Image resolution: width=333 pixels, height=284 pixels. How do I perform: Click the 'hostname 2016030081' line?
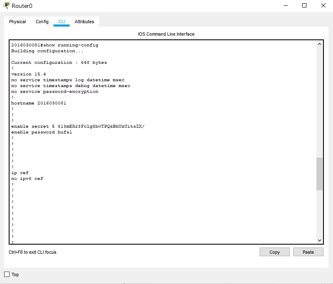coord(39,103)
